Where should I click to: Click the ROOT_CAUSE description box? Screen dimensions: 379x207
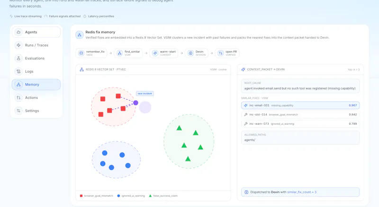click(300, 86)
